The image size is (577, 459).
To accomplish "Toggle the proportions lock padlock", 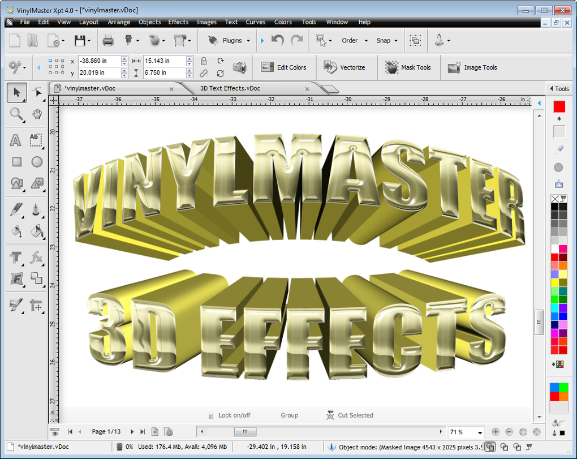I will [204, 61].
